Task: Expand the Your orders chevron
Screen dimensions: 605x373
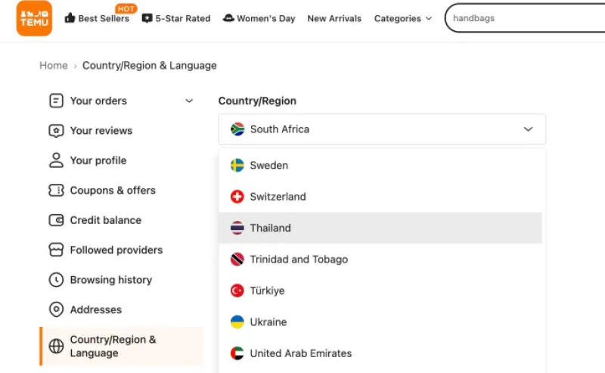Action: coord(189,101)
